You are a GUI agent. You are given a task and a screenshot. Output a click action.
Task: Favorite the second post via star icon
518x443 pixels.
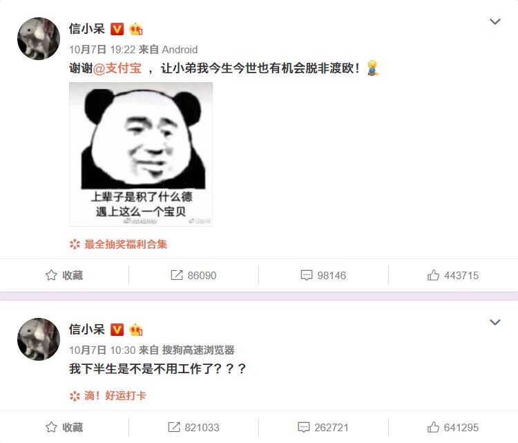64,427
